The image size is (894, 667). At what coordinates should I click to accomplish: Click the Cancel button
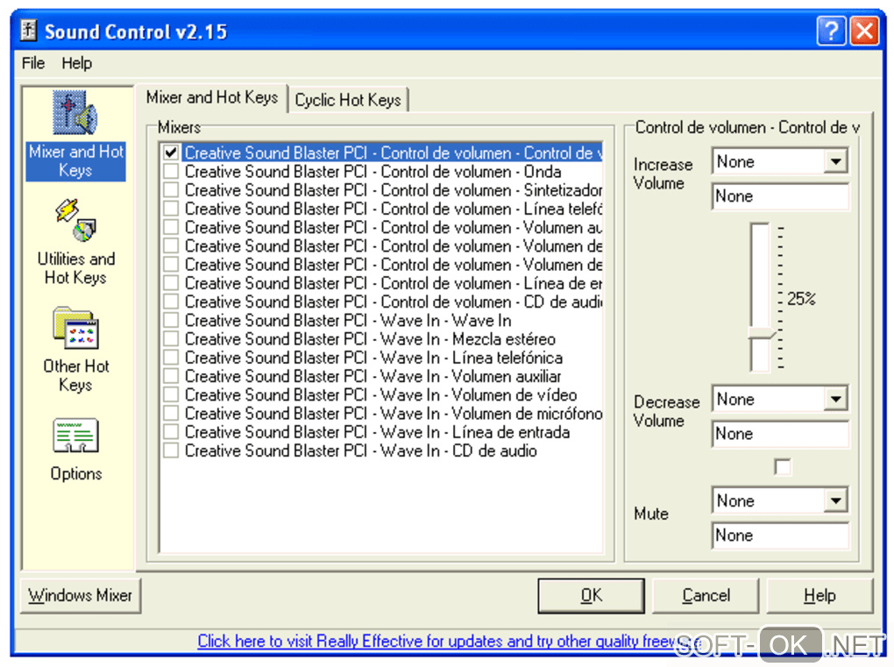coord(706,596)
